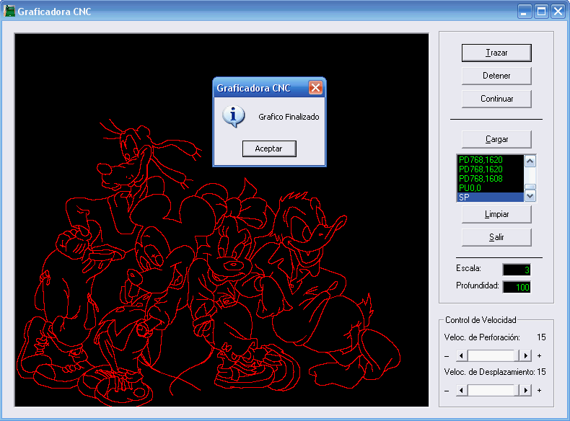Increase Veloc. de Perforación with right arrow
The height and width of the screenshot is (421, 570).
pyautogui.click(x=526, y=355)
